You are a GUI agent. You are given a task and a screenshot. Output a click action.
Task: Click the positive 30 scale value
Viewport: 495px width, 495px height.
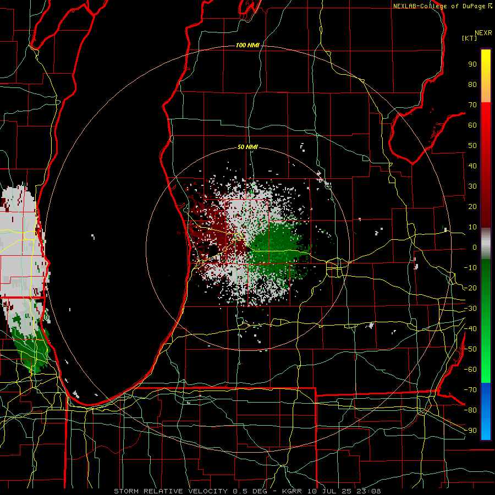click(x=472, y=186)
